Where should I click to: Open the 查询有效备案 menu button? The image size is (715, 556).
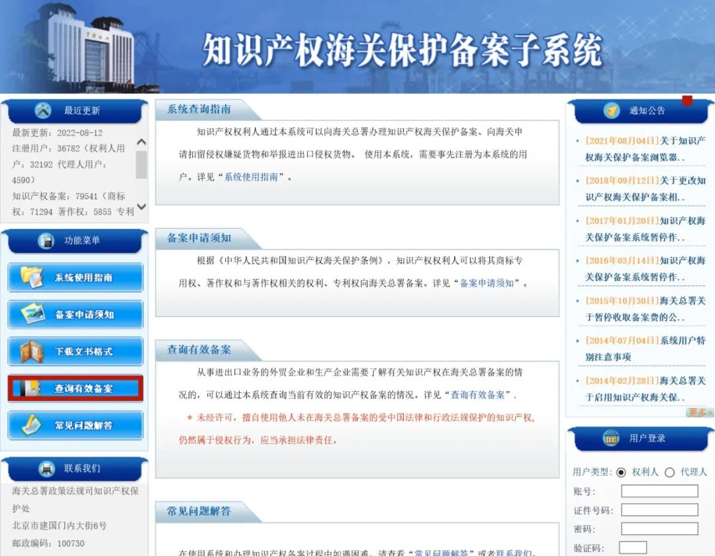(x=75, y=389)
